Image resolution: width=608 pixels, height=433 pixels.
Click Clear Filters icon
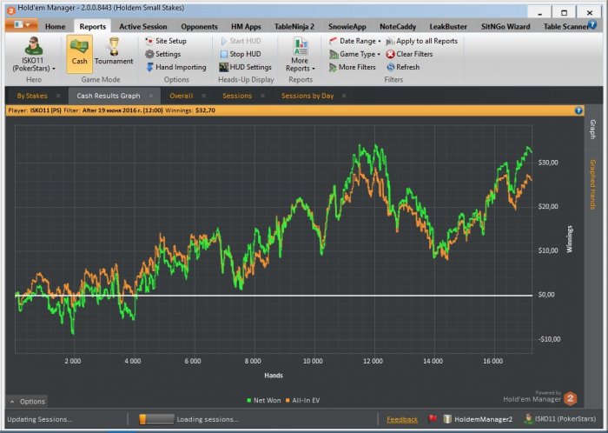pos(390,54)
